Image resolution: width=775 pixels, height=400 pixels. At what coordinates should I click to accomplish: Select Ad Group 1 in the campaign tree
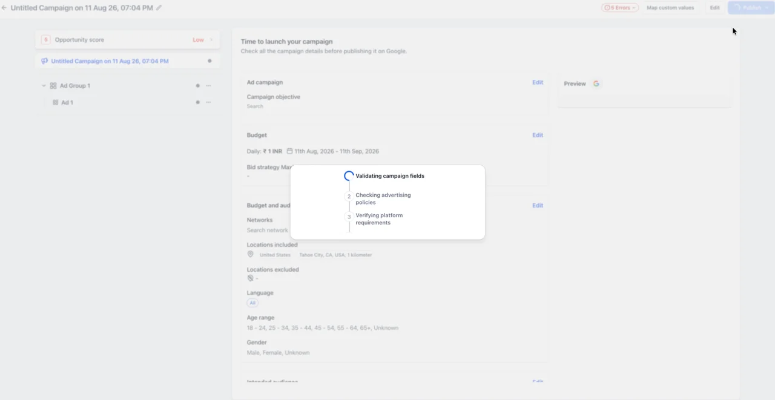coord(75,86)
